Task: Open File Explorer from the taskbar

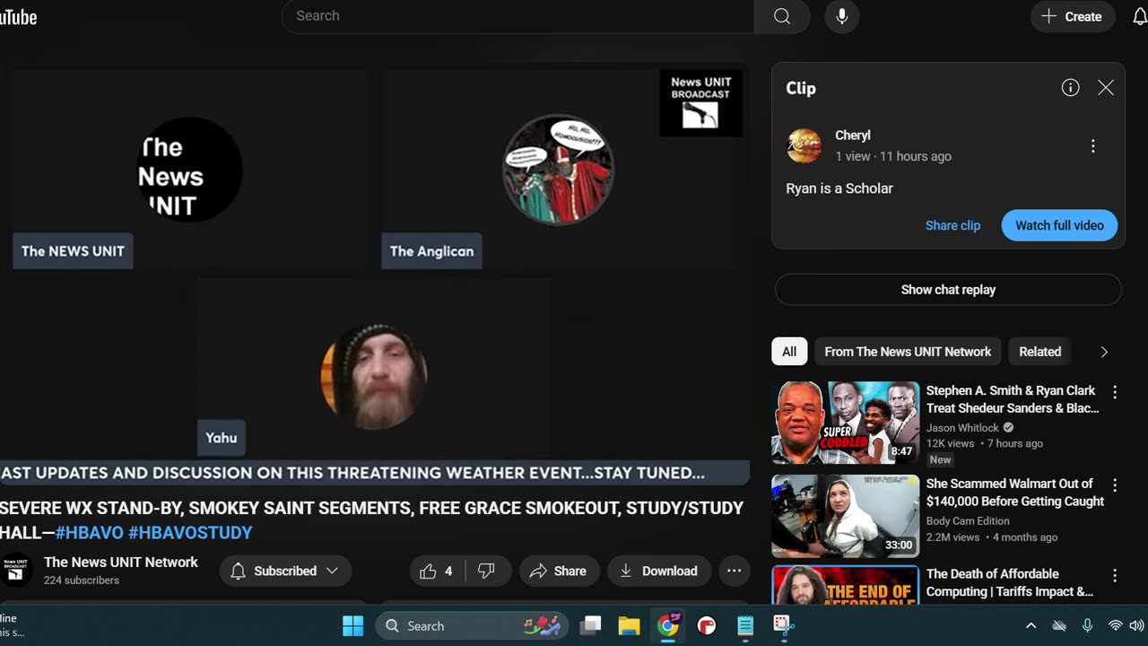Action: 629,625
